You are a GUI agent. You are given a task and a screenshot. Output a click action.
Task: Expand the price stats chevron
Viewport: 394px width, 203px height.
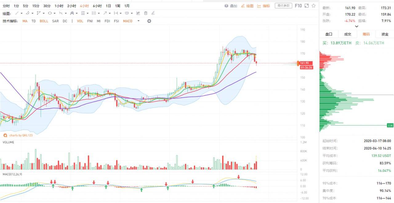356,26
